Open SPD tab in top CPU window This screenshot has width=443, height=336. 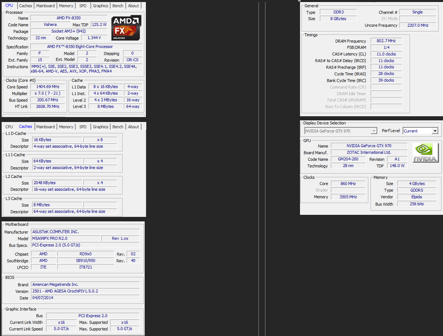(x=83, y=6)
